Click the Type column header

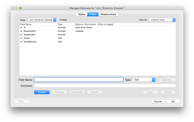coord(60,24)
